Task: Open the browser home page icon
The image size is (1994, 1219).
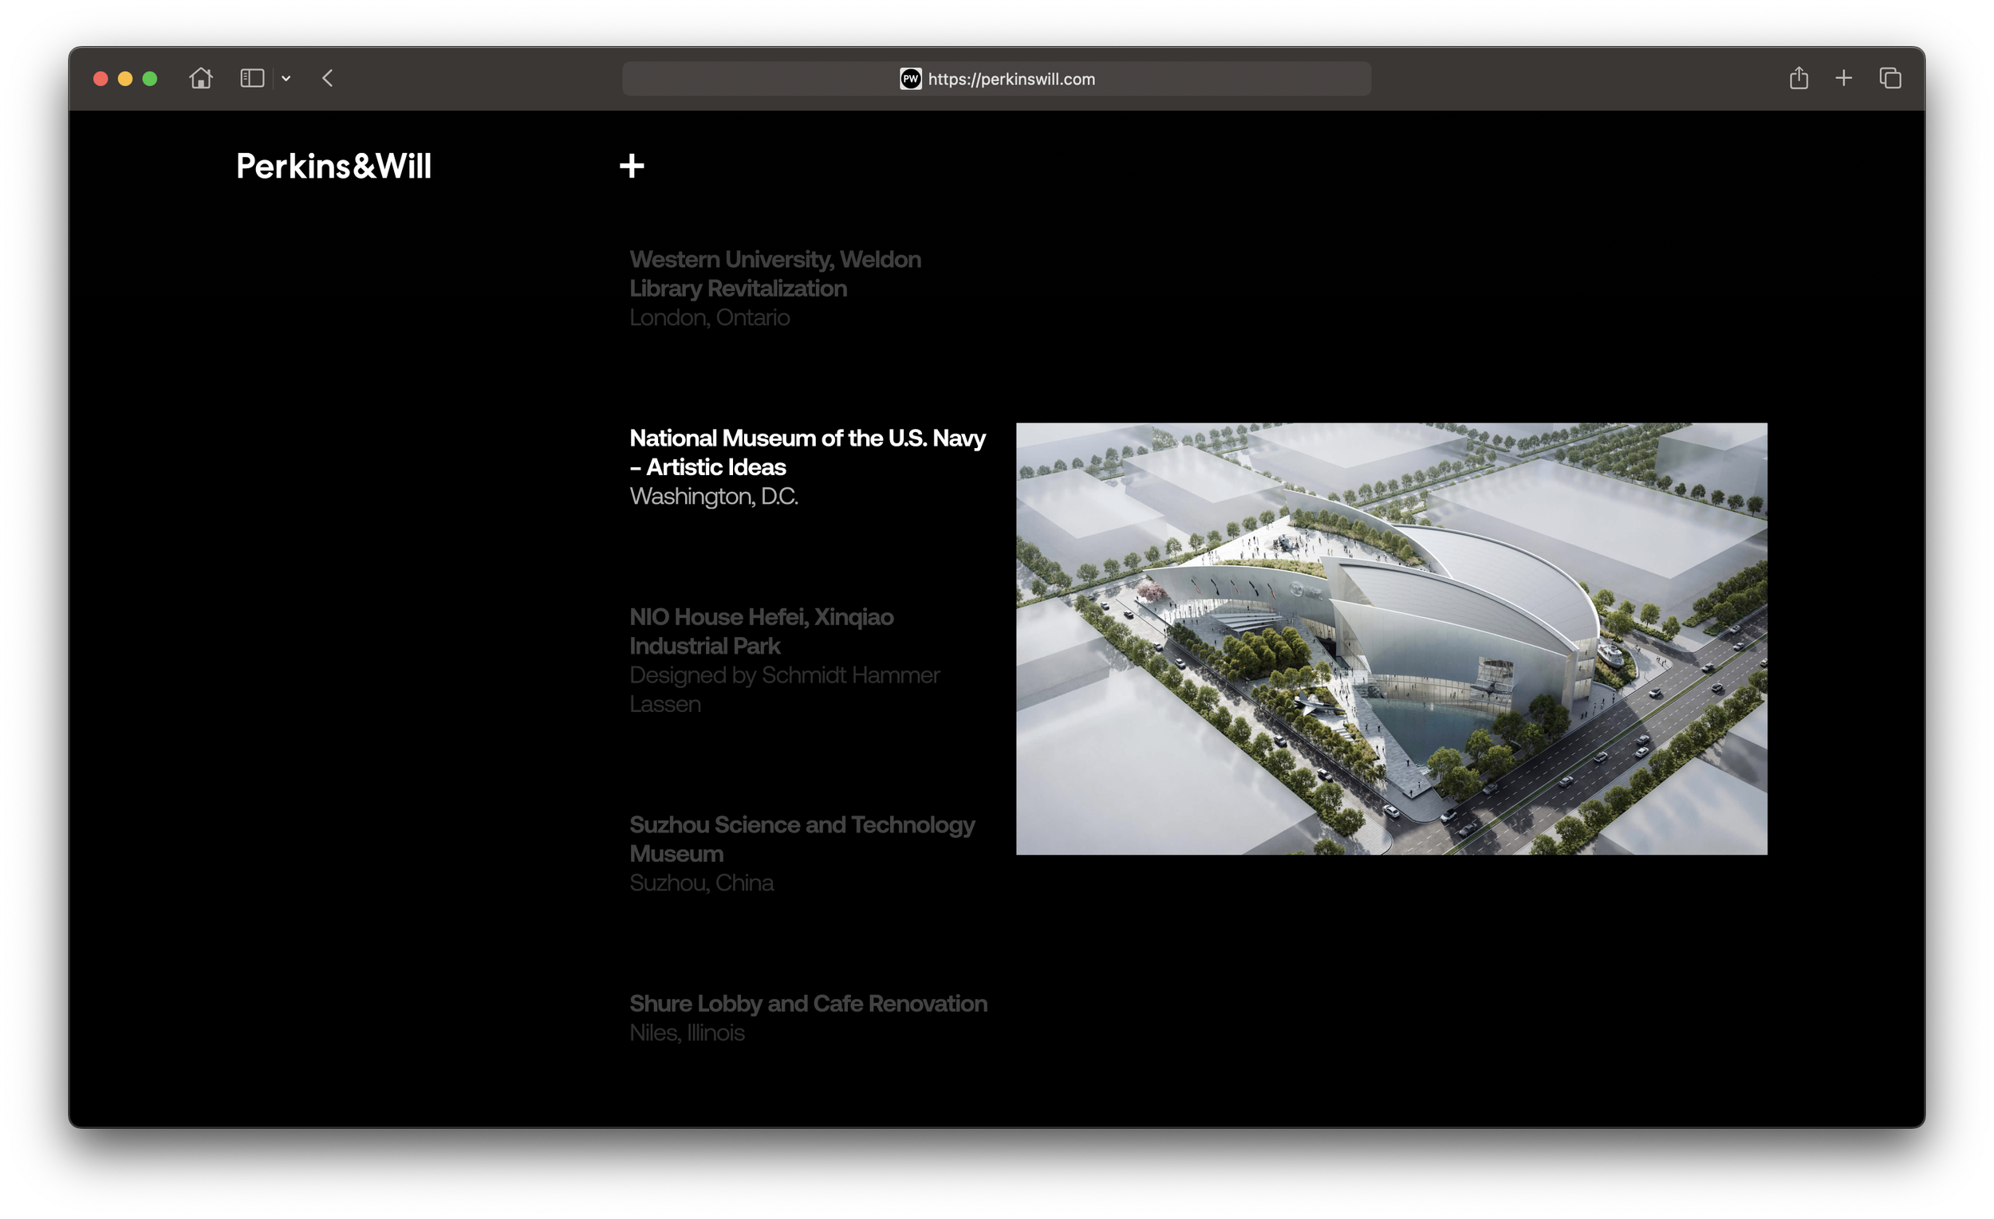Action: pyautogui.click(x=201, y=78)
